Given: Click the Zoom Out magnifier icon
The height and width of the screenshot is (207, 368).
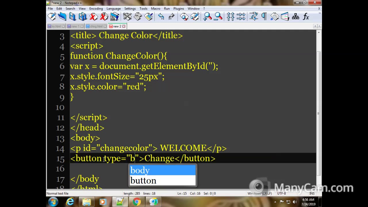Looking at the screenshot, I should coord(218,17).
